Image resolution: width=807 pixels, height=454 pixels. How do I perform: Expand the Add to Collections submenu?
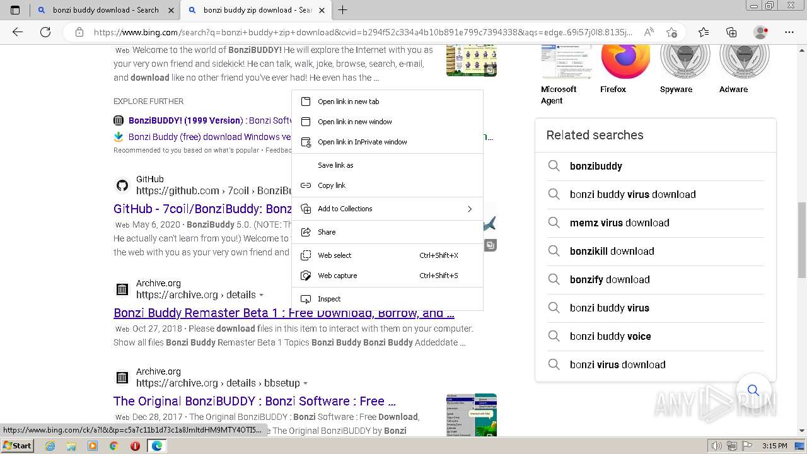point(387,209)
